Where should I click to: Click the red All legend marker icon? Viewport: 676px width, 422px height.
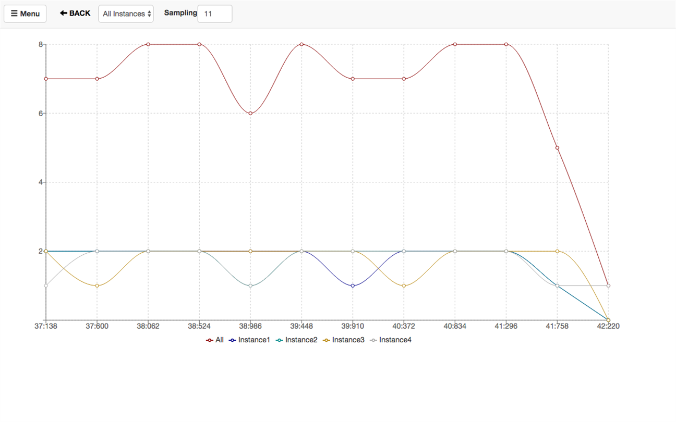(210, 340)
